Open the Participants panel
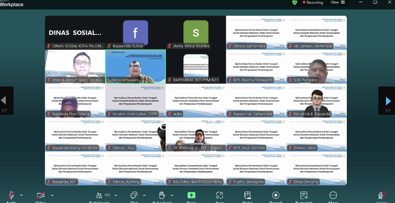 pyautogui.click(x=99, y=195)
